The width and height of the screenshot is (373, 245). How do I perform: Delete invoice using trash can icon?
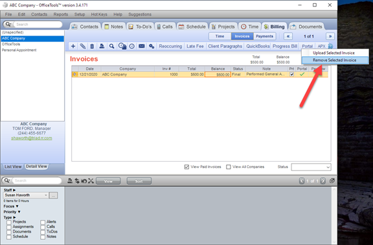pos(92,47)
